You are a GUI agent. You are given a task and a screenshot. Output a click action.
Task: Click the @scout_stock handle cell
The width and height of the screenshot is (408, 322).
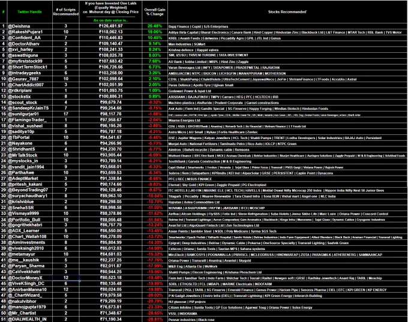click(x=30, y=102)
